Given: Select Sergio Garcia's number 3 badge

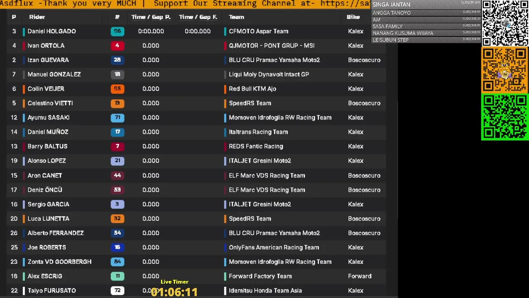Looking at the screenshot, I should [x=117, y=204].
